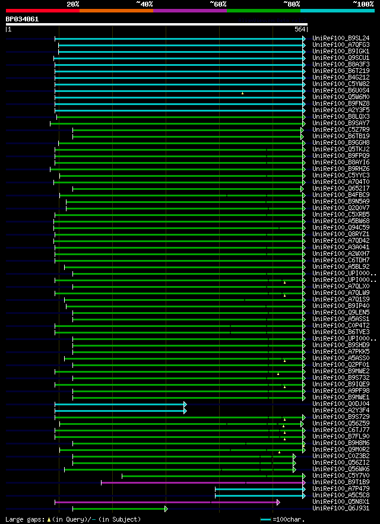Click the green alignment bar for C5Y7V0

pyautogui.click(x=213, y=476)
